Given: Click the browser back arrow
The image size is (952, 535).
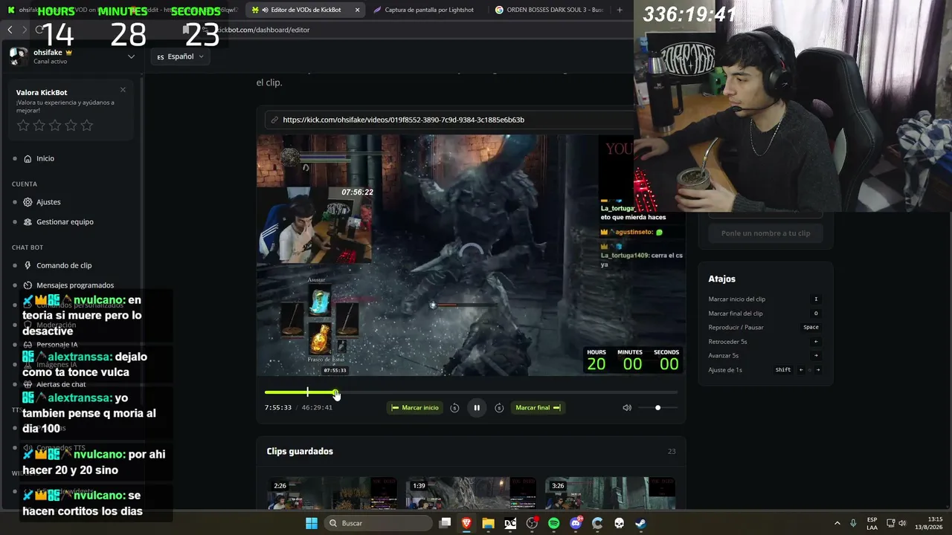Looking at the screenshot, I should 10,30.
